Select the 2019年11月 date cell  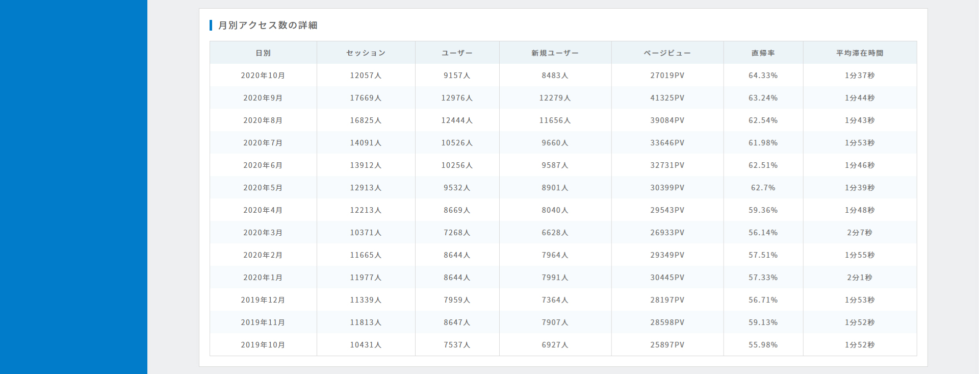tap(263, 322)
